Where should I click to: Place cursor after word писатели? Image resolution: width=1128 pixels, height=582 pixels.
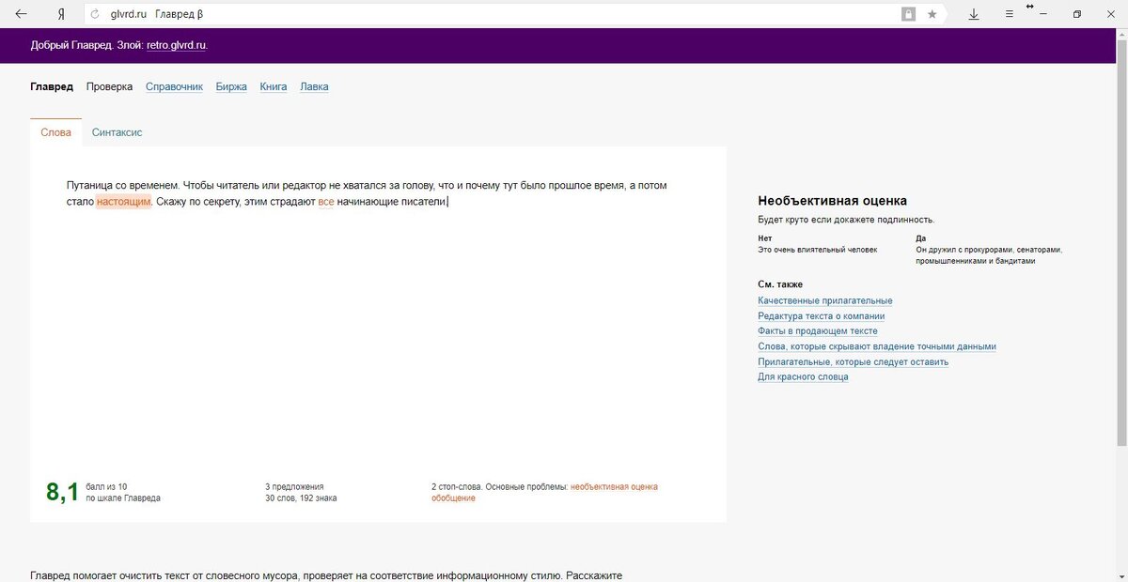coord(447,201)
